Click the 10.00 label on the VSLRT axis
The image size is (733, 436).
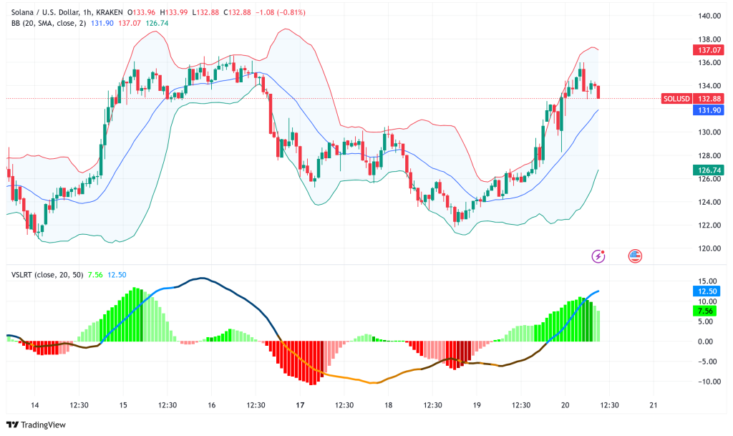click(x=707, y=301)
